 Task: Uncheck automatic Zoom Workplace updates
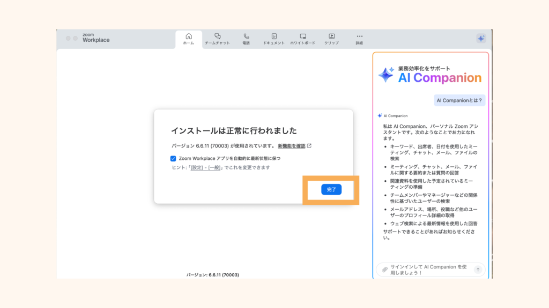tap(172, 157)
